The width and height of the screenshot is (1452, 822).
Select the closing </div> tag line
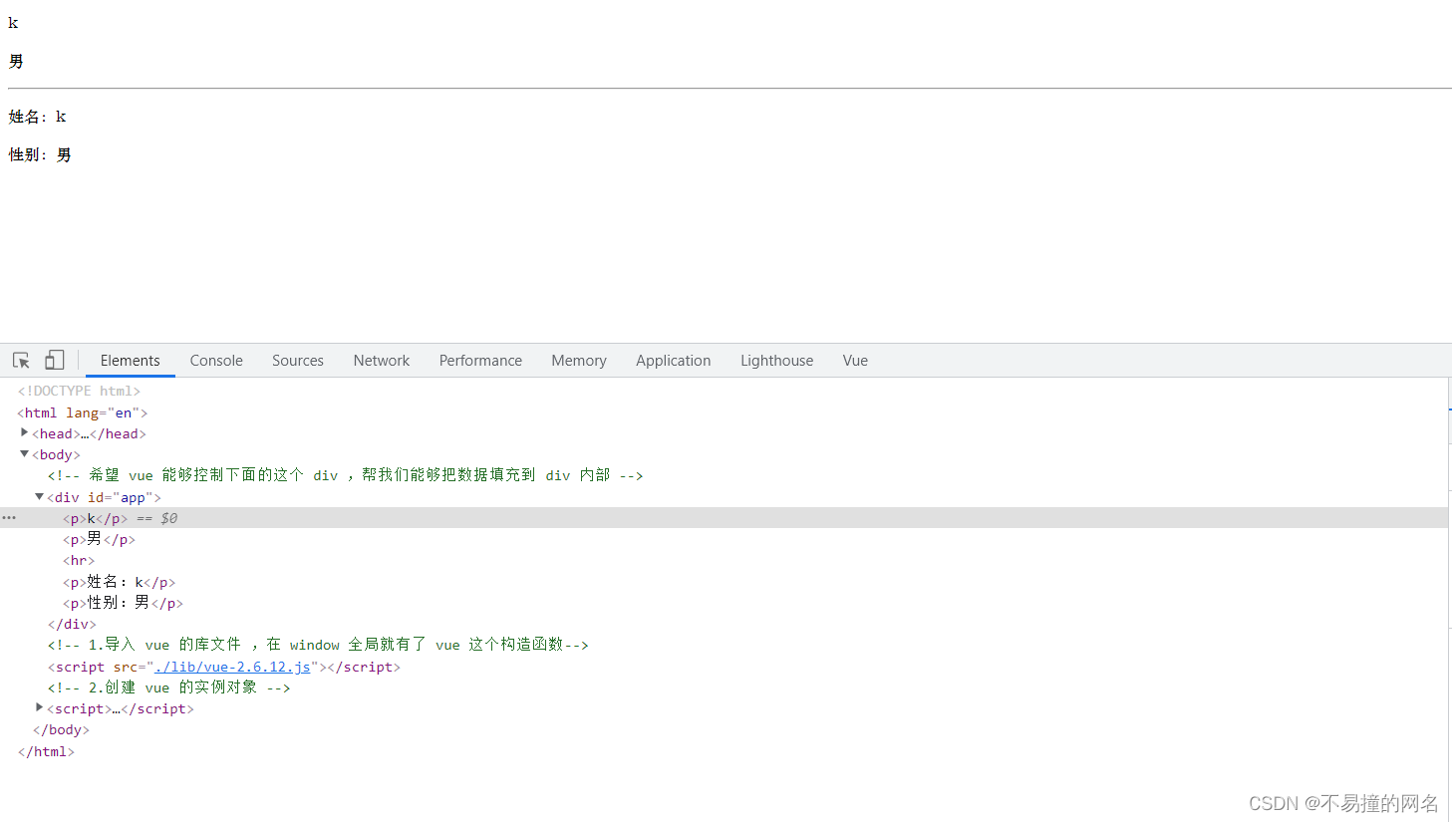(72, 625)
